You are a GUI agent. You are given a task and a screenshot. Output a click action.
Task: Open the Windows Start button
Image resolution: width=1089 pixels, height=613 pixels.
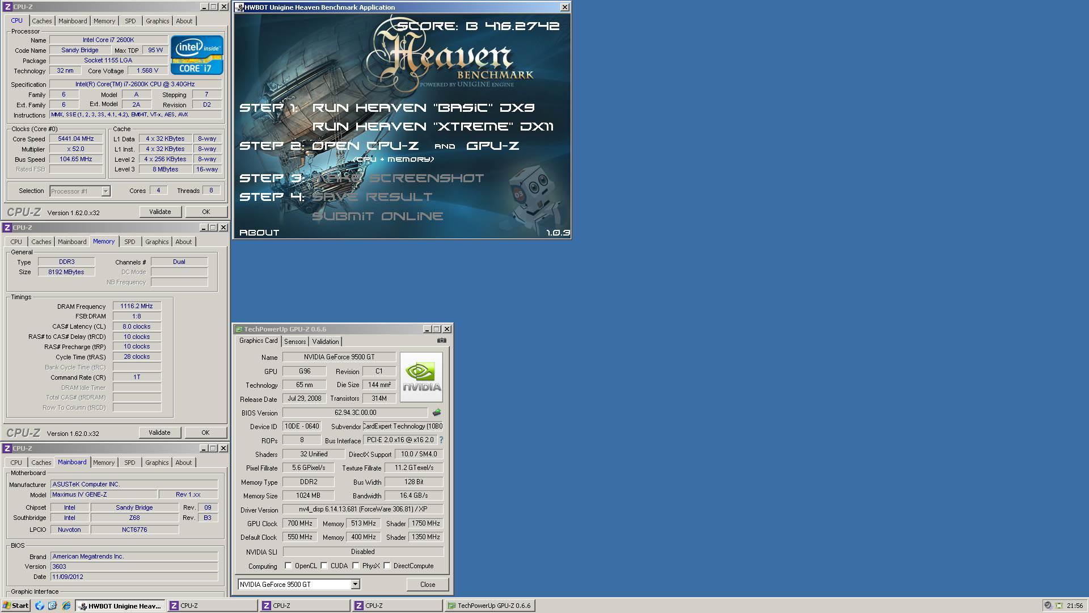[x=16, y=606]
